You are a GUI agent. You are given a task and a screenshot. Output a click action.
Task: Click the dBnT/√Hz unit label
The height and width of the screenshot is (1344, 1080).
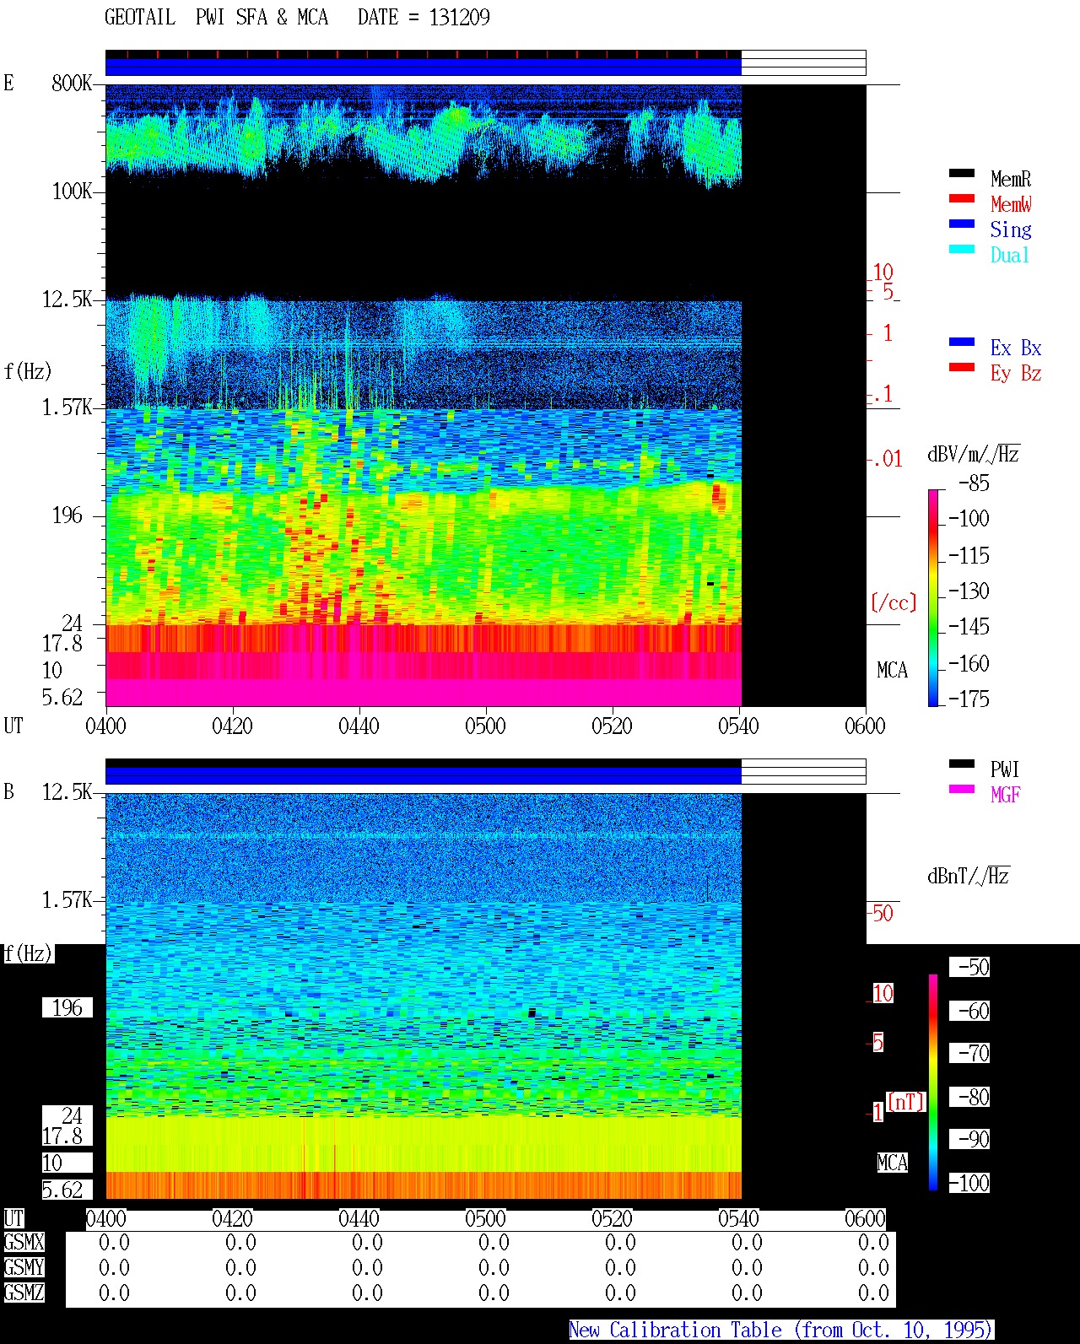[x=969, y=876]
